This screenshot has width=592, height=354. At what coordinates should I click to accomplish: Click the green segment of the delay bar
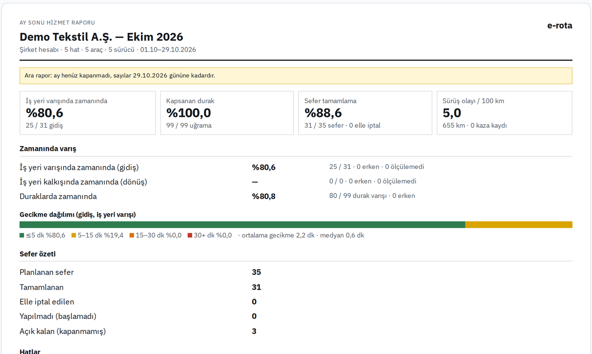tap(242, 225)
